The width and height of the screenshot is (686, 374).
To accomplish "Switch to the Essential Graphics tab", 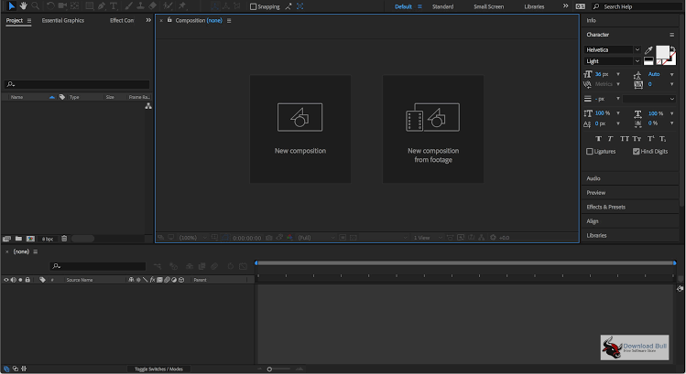I will 63,20.
